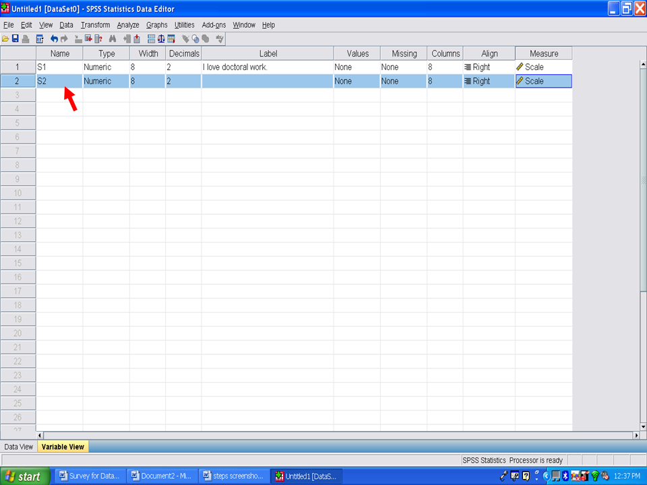This screenshot has height=485, width=647.
Task: Open Align cell for S1 variable
Action: point(489,67)
